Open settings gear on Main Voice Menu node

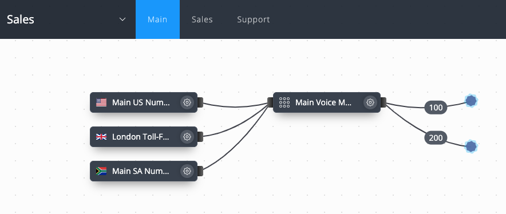coord(370,102)
